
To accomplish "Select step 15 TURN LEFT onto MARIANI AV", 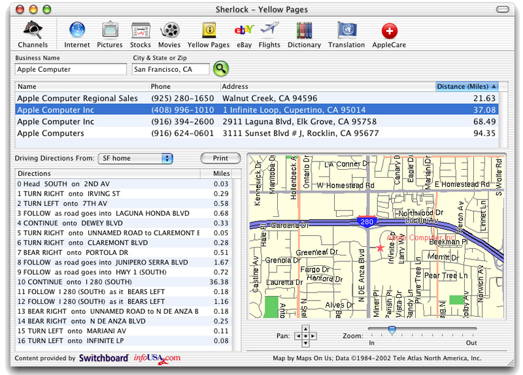I will 124,331.
